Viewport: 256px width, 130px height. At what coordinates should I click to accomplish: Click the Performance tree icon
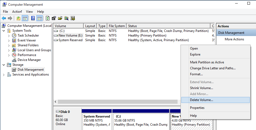[14, 55]
